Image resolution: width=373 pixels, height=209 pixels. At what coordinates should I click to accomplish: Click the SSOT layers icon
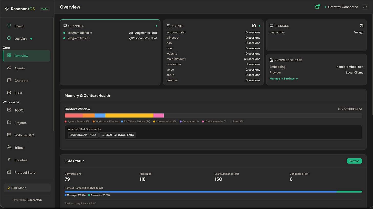(9, 93)
